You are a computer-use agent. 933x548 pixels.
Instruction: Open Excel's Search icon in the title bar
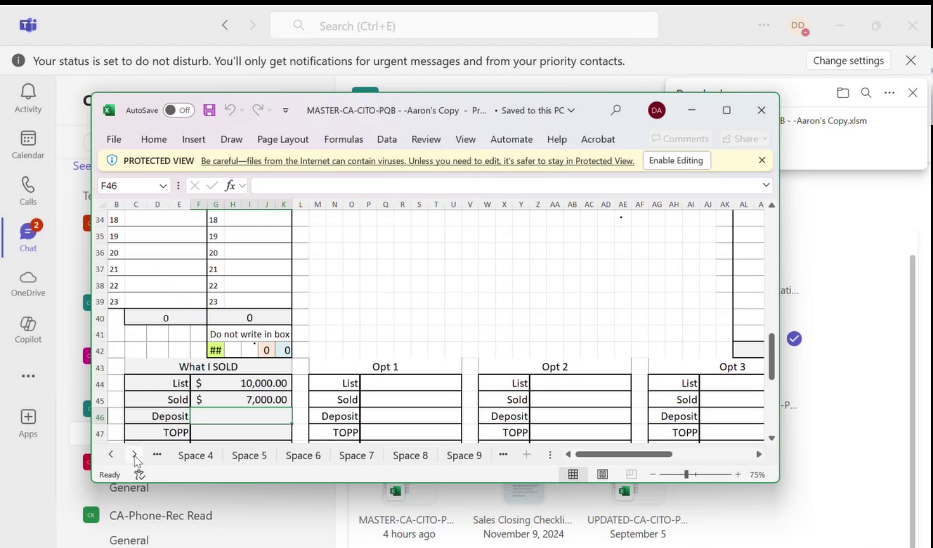(x=616, y=110)
